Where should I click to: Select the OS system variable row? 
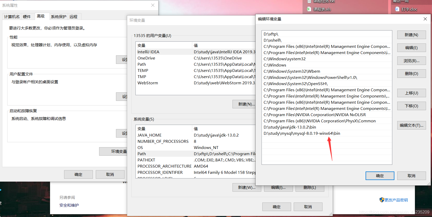click(x=196, y=148)
